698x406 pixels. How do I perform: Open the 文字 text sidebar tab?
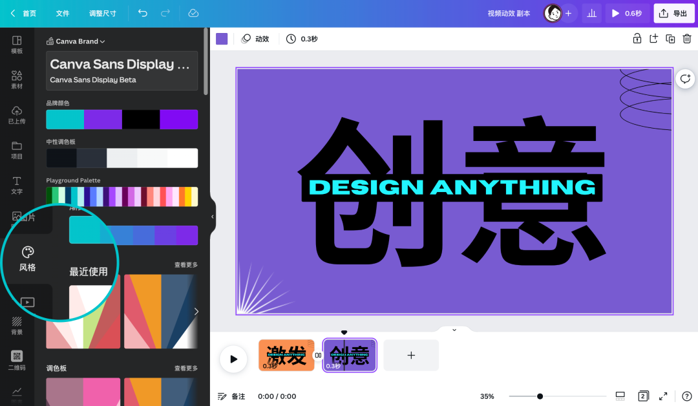pos(17,185)
